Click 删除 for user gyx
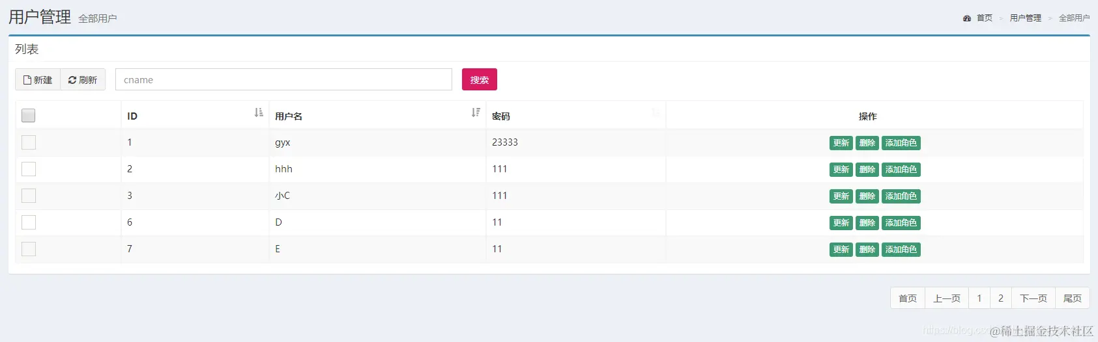 pos(867,143)
